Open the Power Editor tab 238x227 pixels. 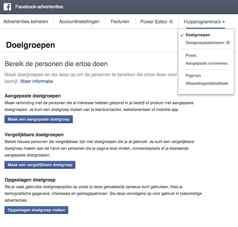(x=157, y=22)
